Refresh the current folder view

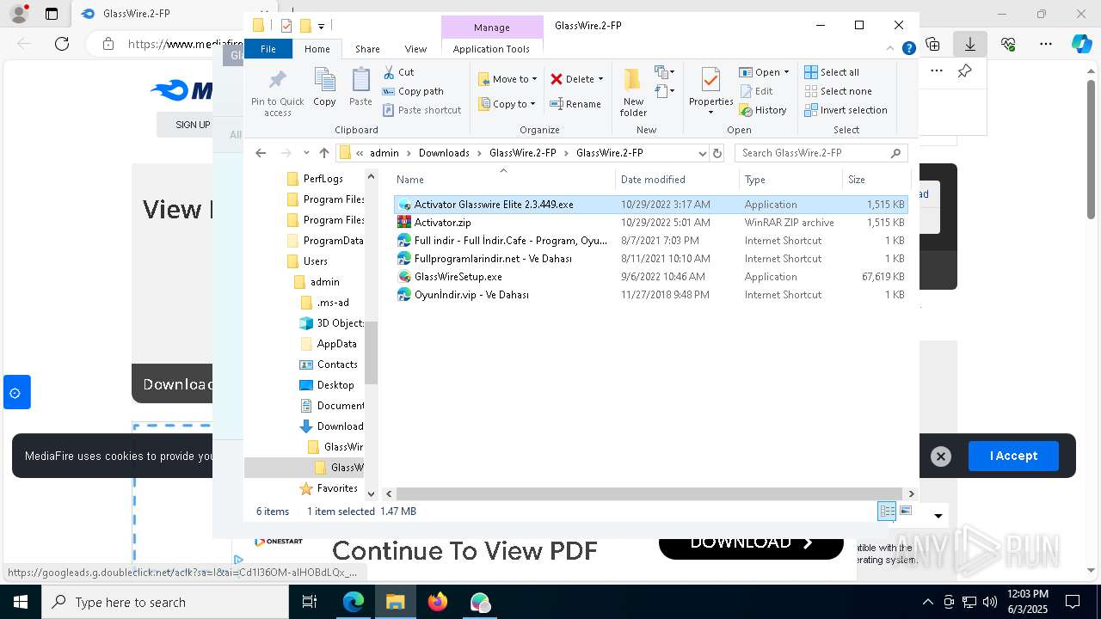pyautogui.click(x=717, y=153)
